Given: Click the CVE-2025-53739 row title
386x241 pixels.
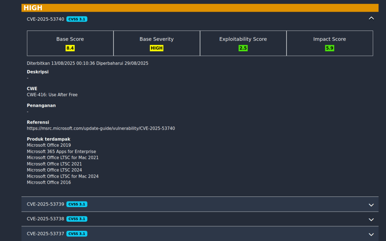Looking at the screenshot, I should tap(45, 204).
